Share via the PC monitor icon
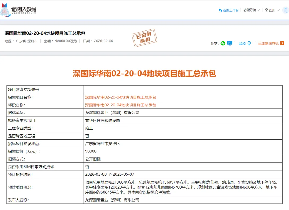The image size is (289, 210). coord(230,44)
